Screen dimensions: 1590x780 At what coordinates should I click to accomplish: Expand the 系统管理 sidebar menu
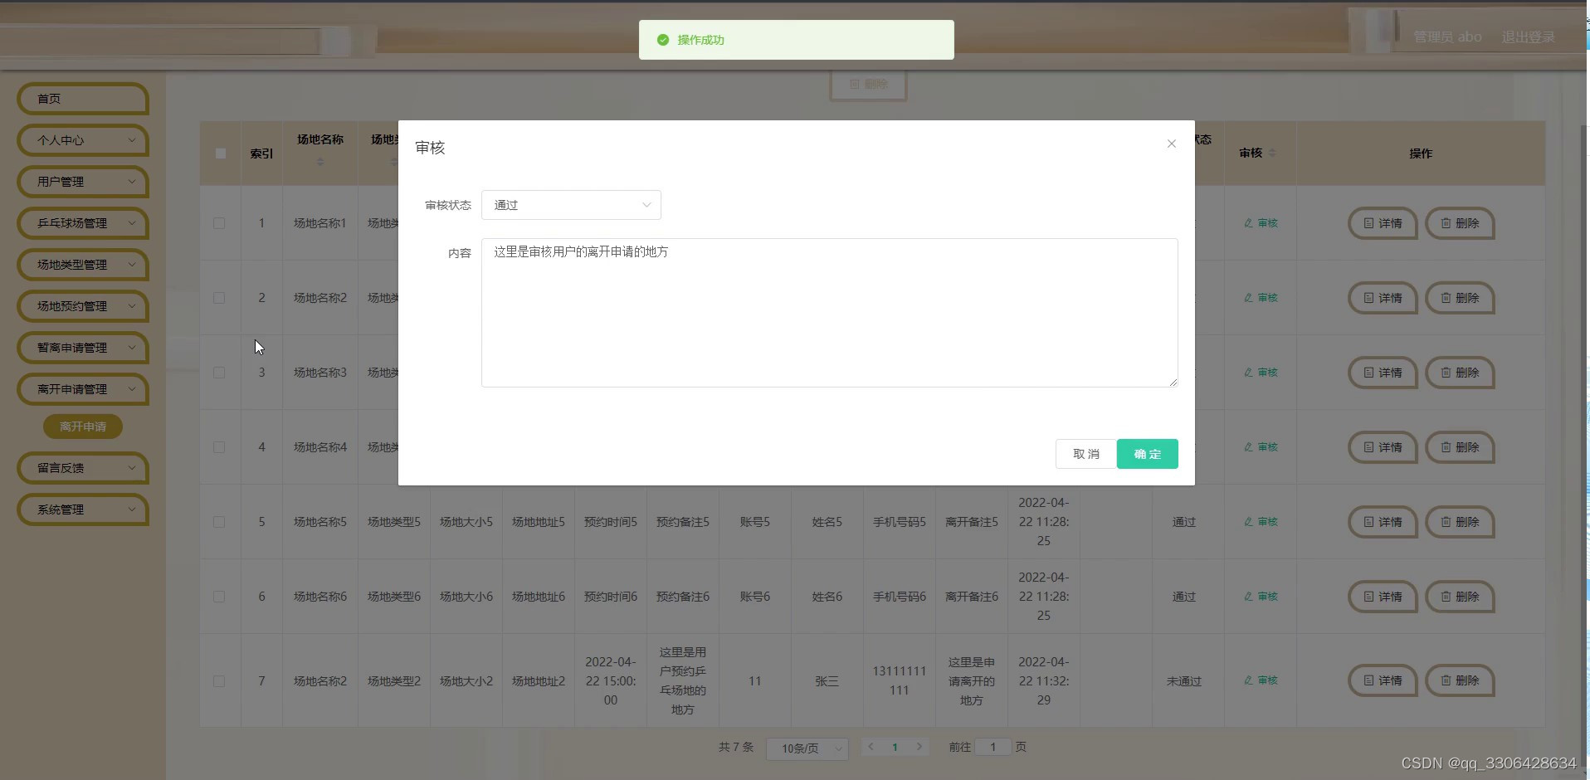click(x=83, y=509)
